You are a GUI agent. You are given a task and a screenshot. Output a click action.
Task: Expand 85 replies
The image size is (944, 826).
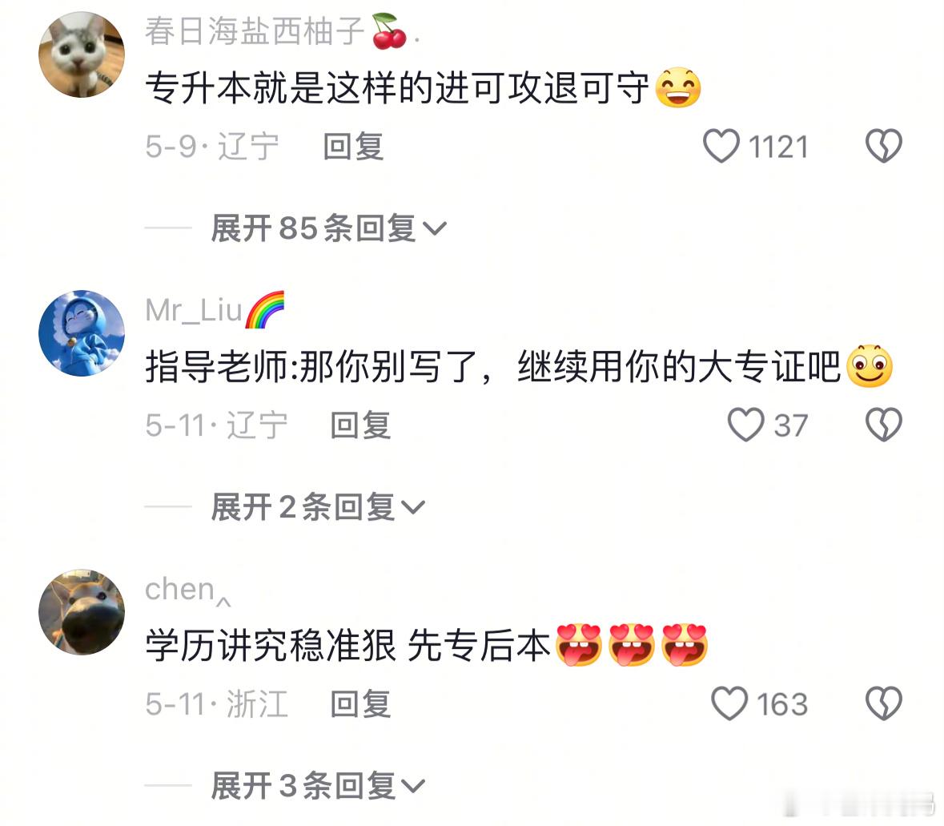click(x=329, y=228)
